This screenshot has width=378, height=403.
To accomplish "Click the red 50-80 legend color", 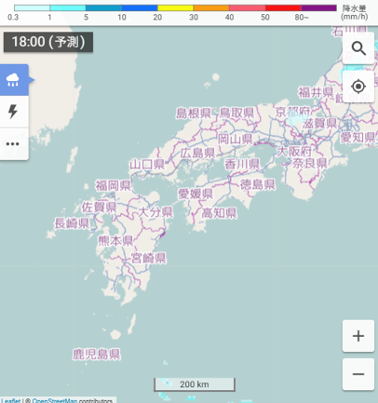I will [283, 7].
